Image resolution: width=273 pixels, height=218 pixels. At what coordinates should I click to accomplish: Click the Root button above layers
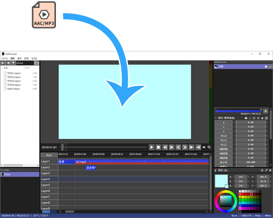49,155
